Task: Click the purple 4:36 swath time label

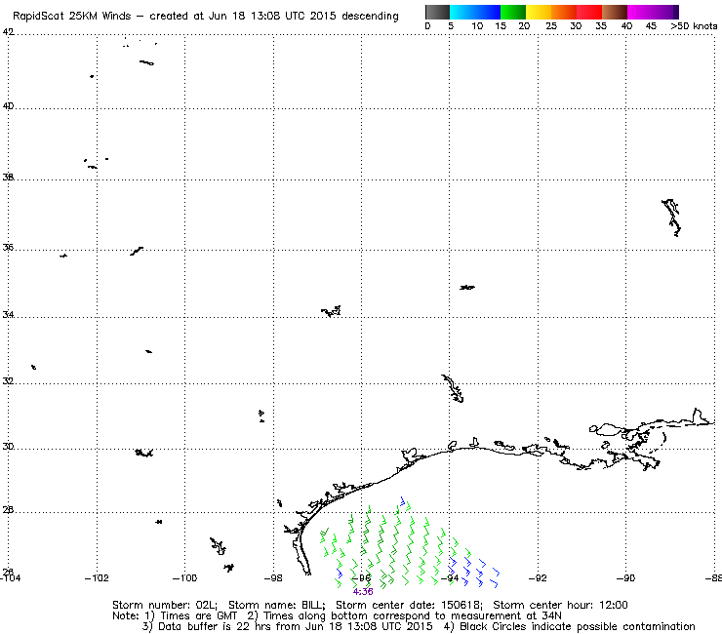Action: click(x=363, y=592)
